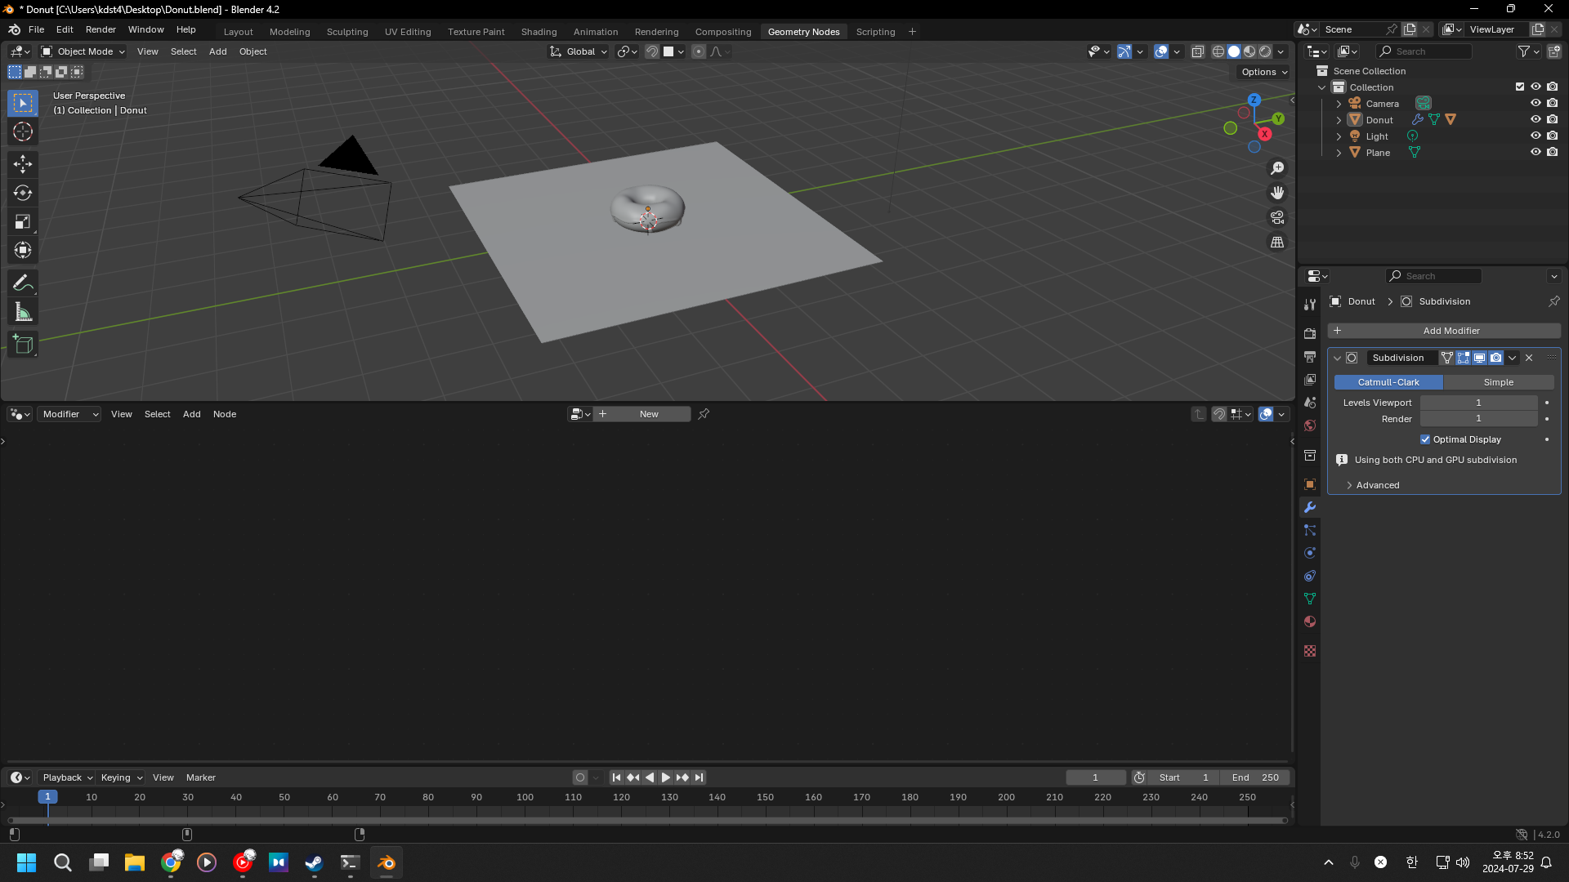Uncheck the Optimal Display checkbox
Viewport: 1569px width, 882px height.
click(x=1425, y=439)
